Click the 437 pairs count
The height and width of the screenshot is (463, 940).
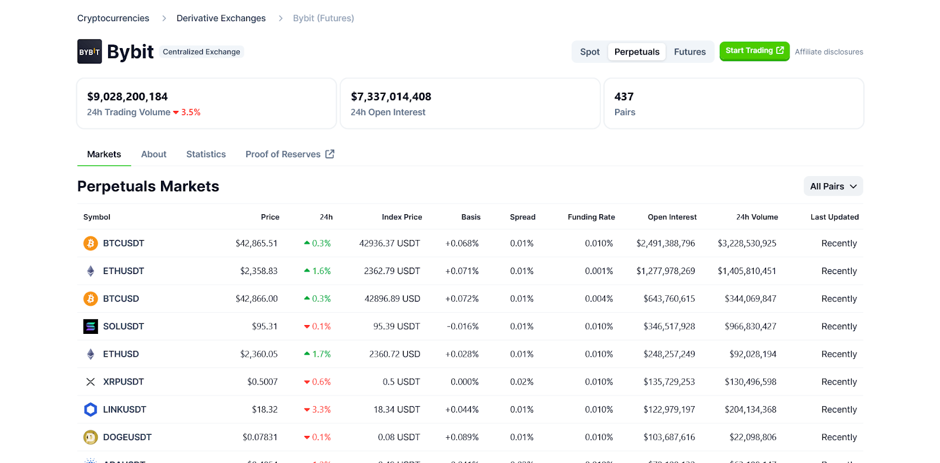tap(624, 97)
